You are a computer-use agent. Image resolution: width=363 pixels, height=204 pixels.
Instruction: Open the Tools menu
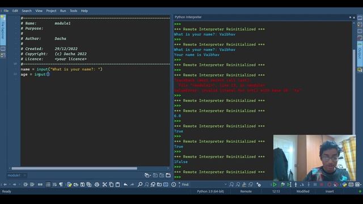pos(73,11)
